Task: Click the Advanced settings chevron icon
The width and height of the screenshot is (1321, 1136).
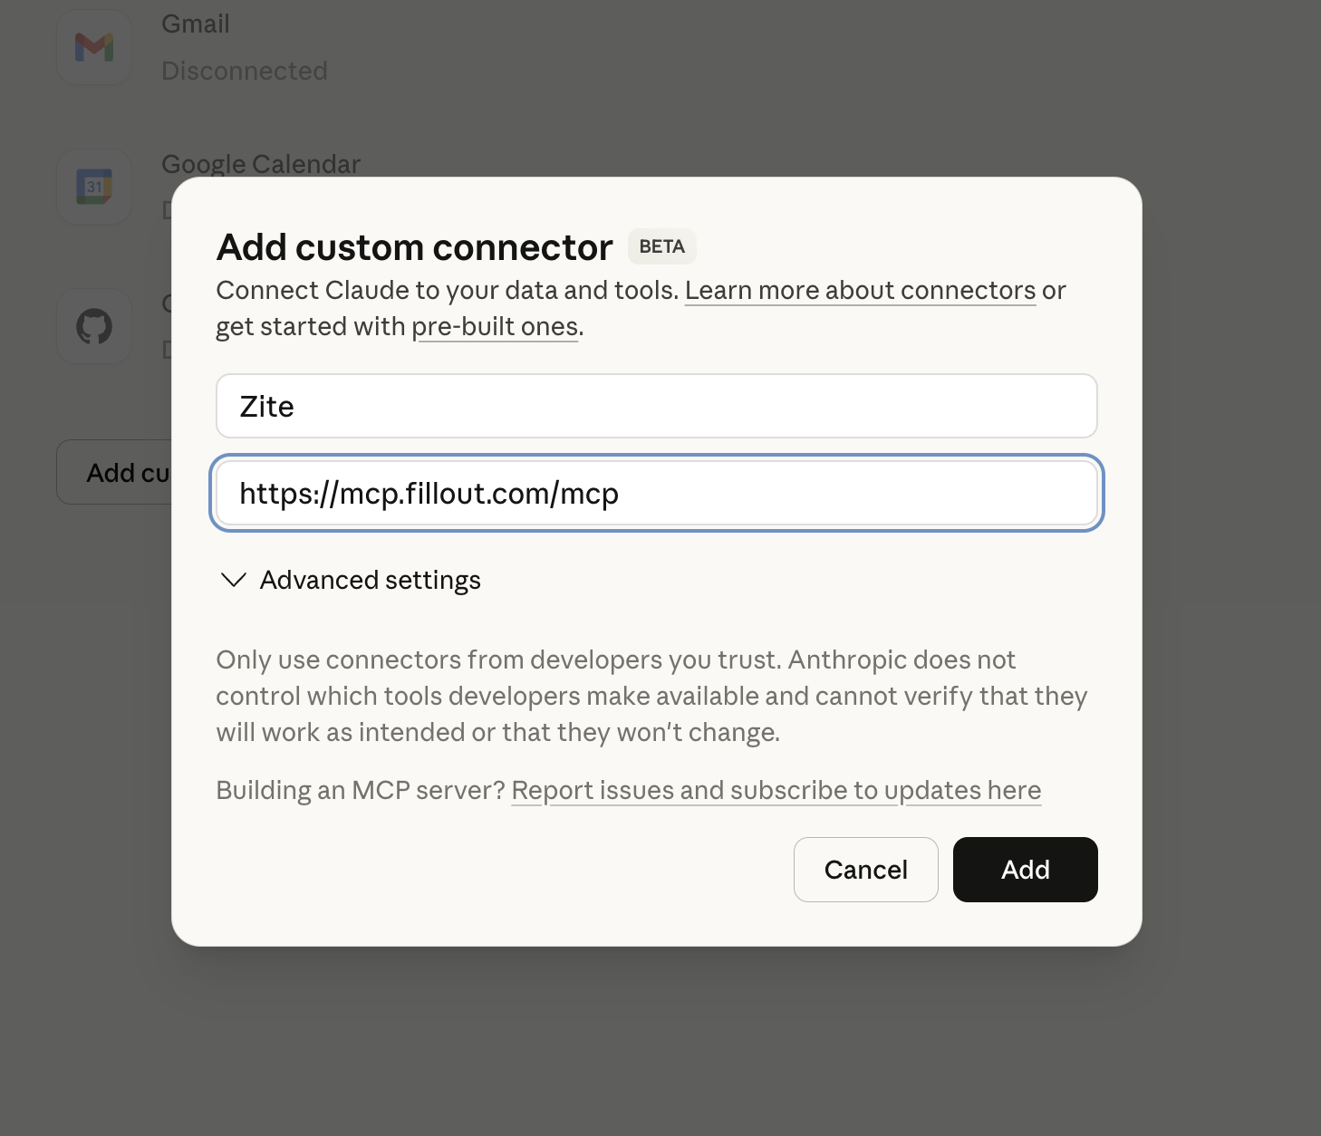Action: coord(233,580)
